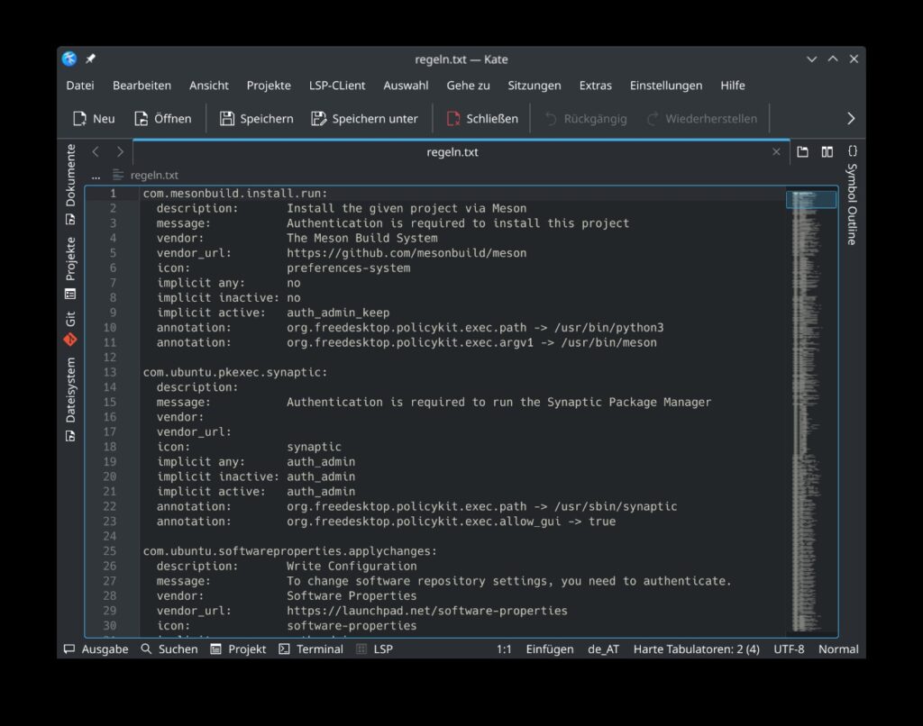
Task: Show the Dokumente side panel
Action: pos(70,185)
